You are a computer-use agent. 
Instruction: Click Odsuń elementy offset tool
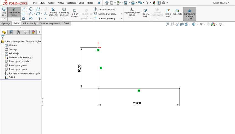pyautogui.click(x=75, y=13)
